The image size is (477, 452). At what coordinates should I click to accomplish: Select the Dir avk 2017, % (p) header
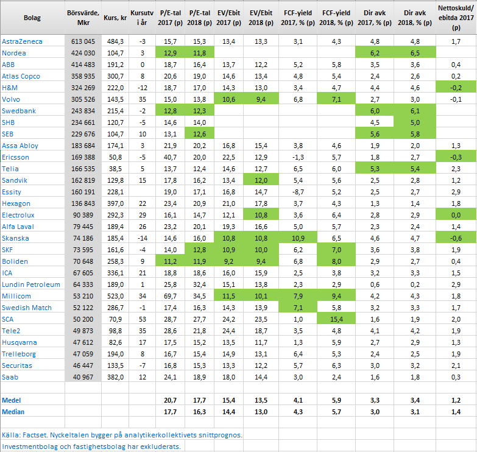click(x=375, y=18)
